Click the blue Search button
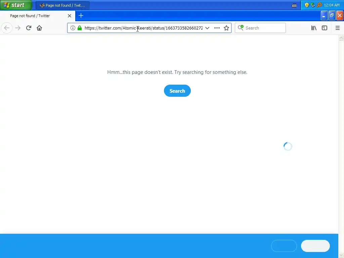Screen dimensions: 344x258 pos(177,91)
